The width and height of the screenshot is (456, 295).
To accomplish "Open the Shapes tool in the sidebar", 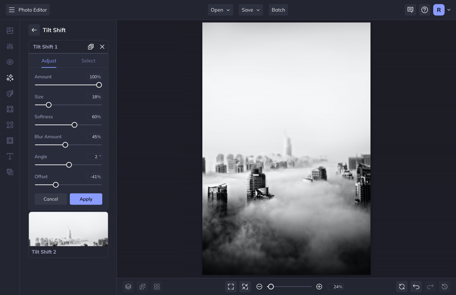I will tap(10, 125).
